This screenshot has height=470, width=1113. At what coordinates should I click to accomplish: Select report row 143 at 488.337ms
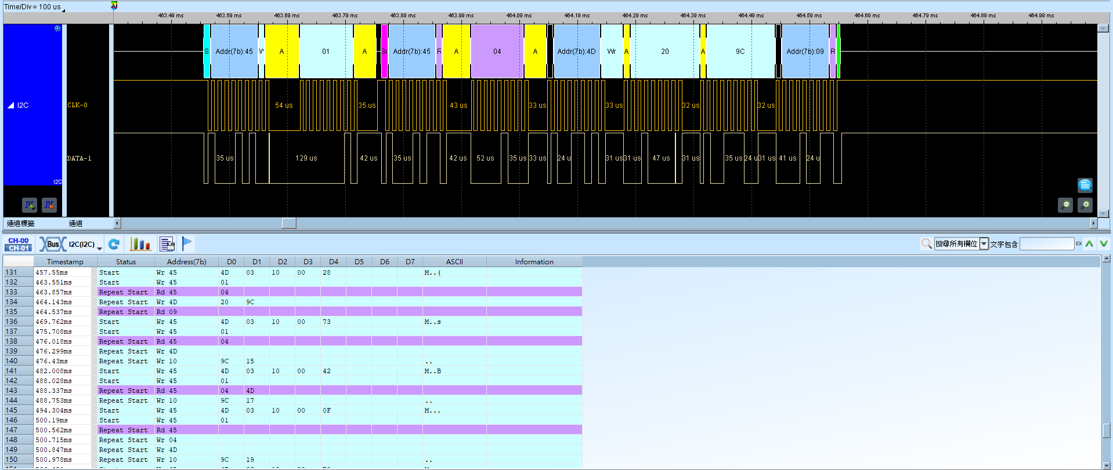point(293,391)
